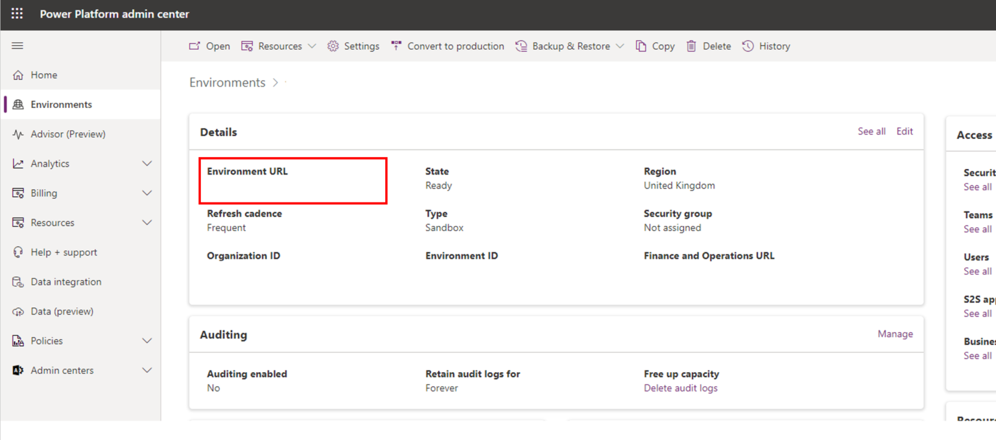Click the sidebar Resources icon
The width and height of the screenshot is (996, 440).
coord(18,223)
